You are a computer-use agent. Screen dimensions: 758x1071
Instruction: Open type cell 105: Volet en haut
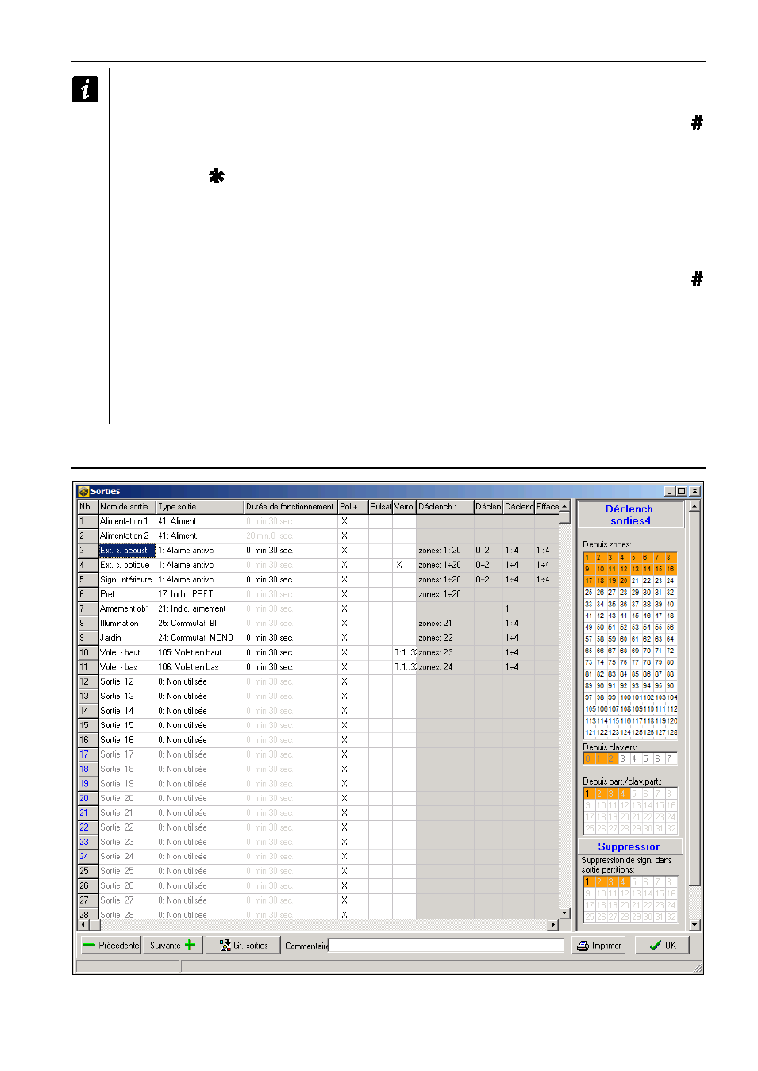(x=199, y=652)
